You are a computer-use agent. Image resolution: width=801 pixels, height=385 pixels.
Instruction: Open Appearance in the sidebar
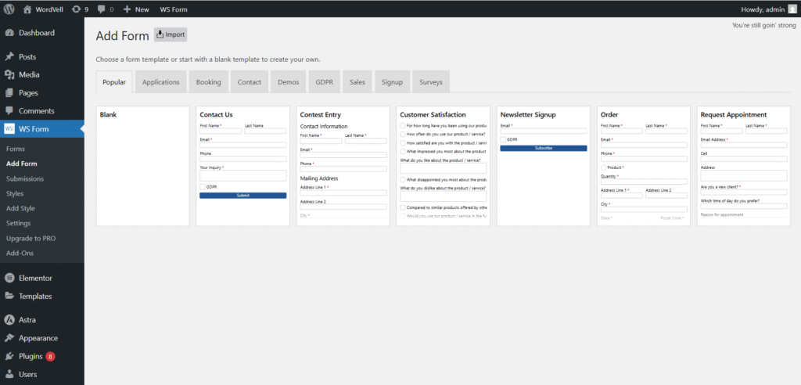click(38, 338)
